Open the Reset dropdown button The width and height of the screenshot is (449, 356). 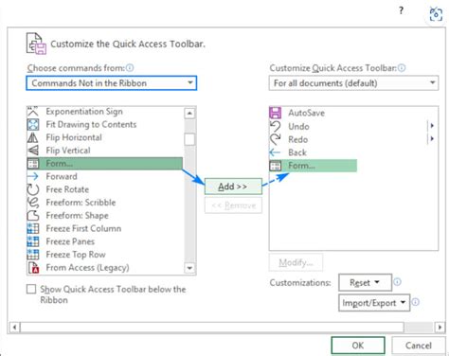pyautogui.click(x=365, y=282)
